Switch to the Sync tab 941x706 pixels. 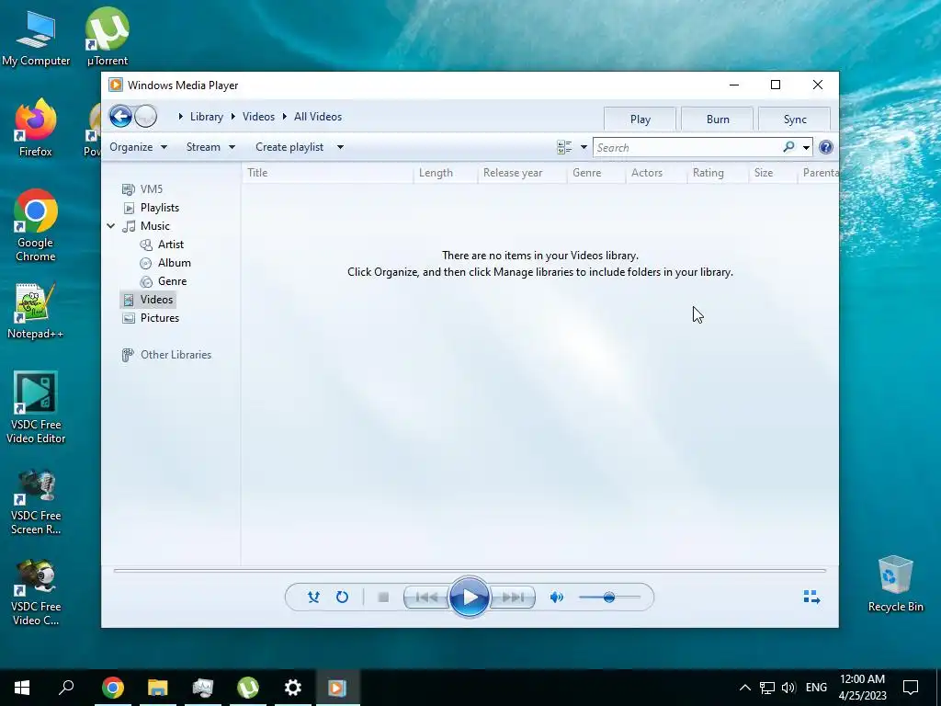(795, 119)
